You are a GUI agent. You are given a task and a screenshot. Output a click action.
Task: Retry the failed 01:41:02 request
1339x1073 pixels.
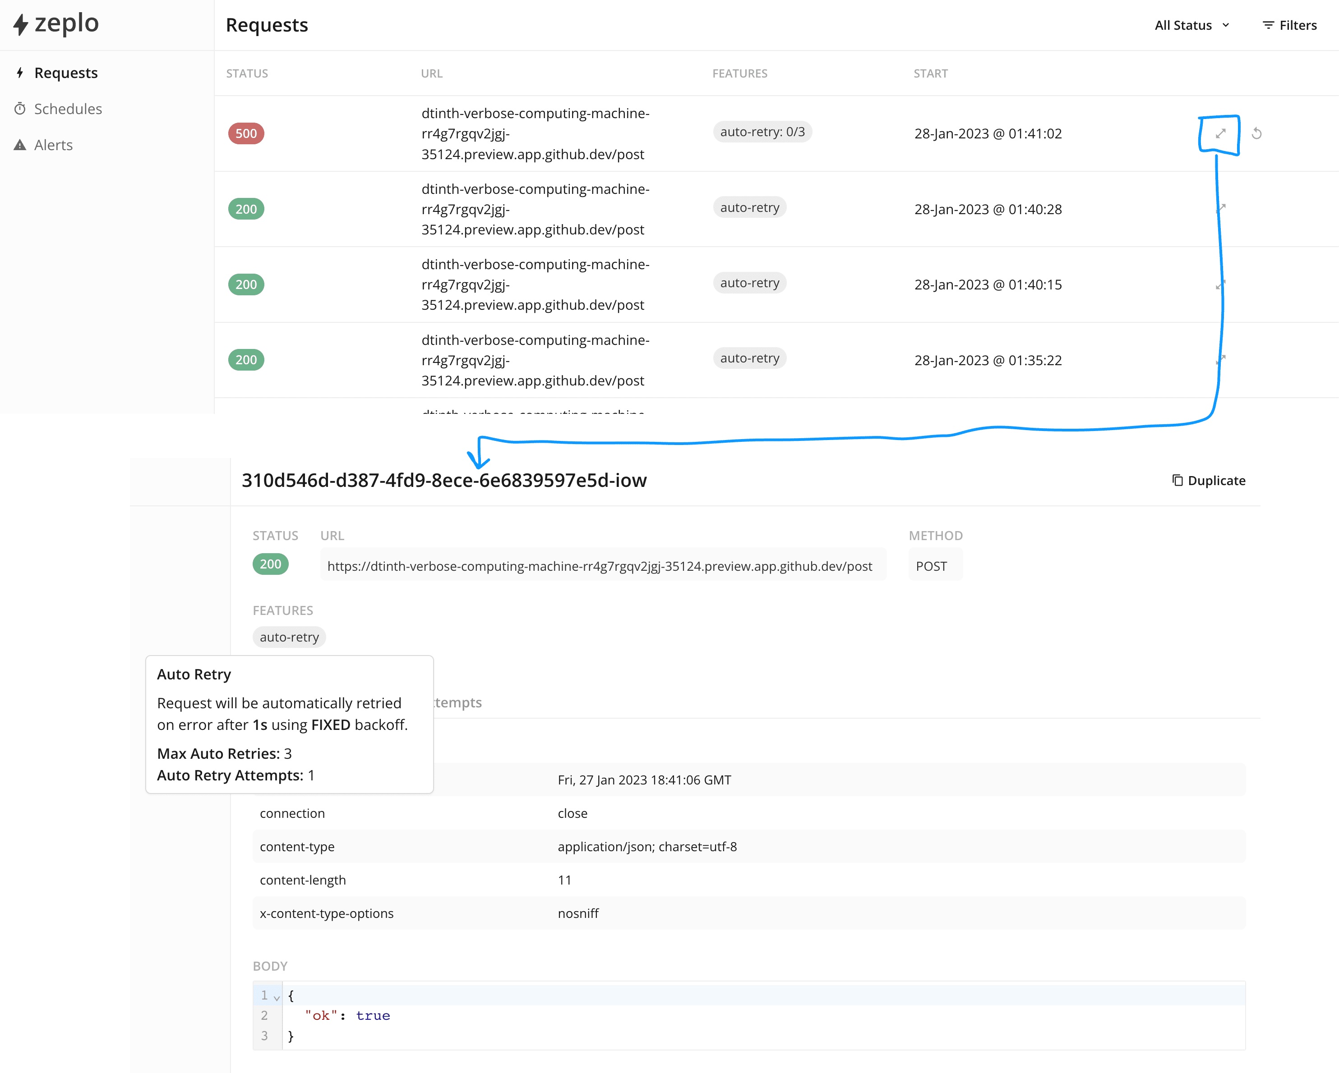point(1256,133)
